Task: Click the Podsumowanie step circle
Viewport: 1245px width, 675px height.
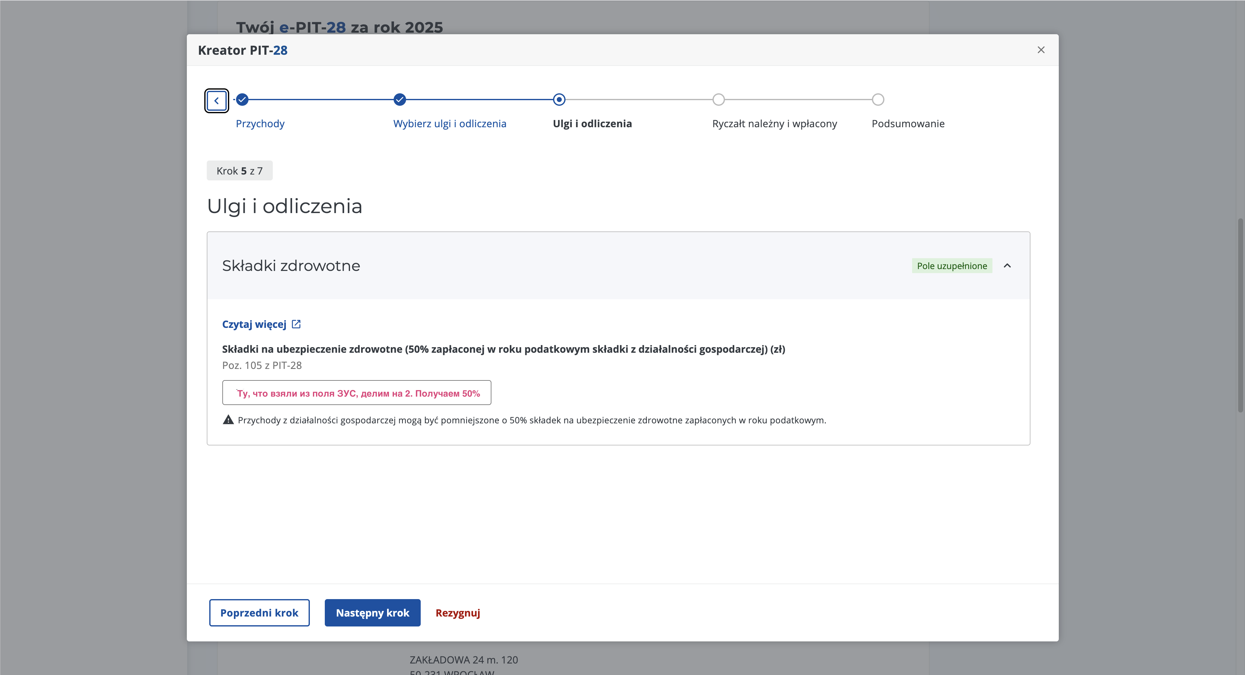Action: click(x=878, y=100)
